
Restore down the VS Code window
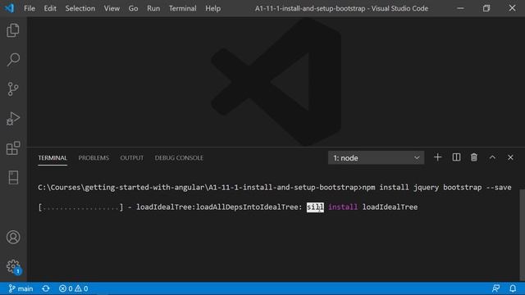(486, 8)
